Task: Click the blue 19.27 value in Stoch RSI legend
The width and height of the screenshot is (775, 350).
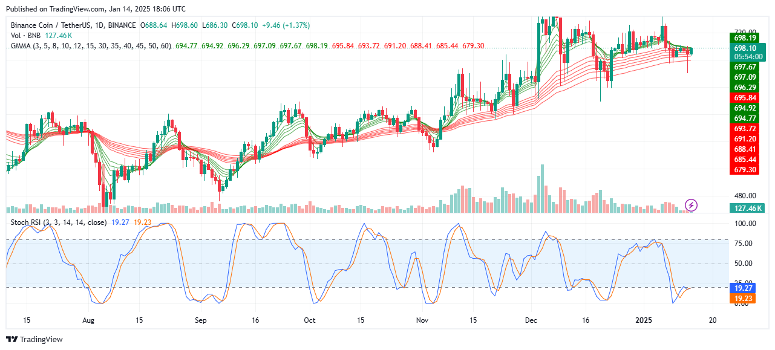Action: pos(120,222)
